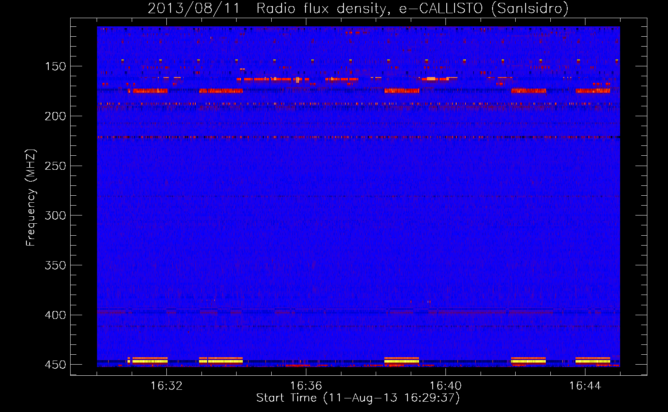Click the 16:36 time tick label
The height and width of the screenshot is (412, 668).
(x=306, y=386)
